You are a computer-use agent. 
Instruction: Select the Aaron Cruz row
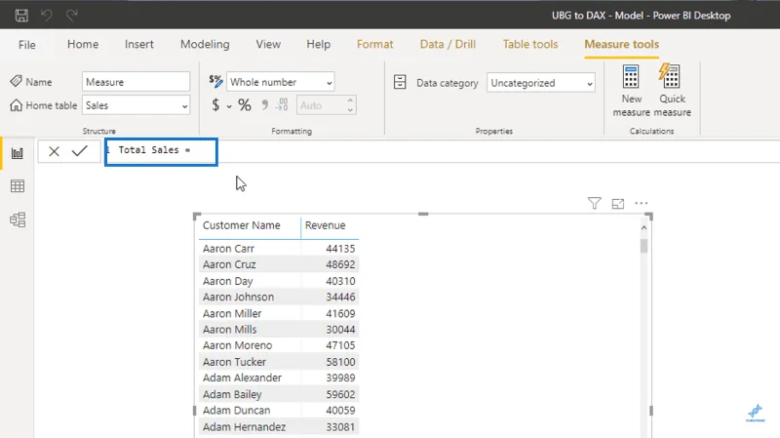[279, 264]
